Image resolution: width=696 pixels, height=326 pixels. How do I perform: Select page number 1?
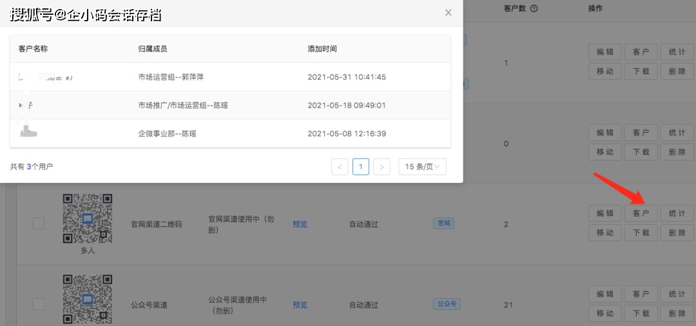point(361,167)
